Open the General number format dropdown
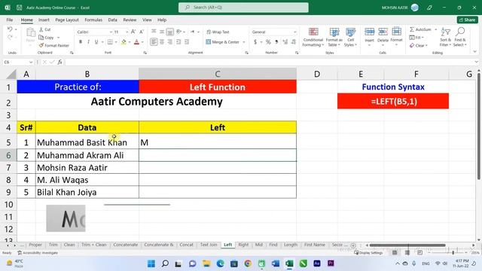Screen dimensions: 482x271 tap(294, 32)
